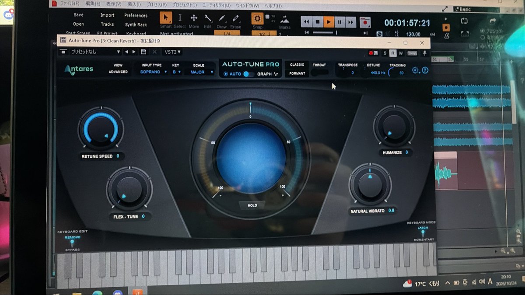Toggle plugin automation Read (R)
The image size is (525, 295).
(x=392, y=53)
